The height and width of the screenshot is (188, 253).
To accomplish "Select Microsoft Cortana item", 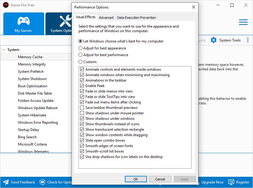I will pyautogui.click(x=32, y=144).
